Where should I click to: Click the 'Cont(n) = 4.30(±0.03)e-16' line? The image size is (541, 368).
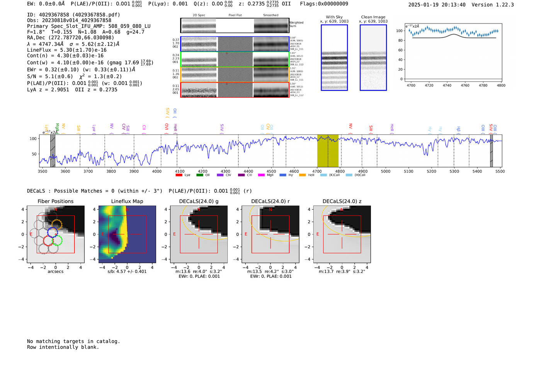(65, 56)
